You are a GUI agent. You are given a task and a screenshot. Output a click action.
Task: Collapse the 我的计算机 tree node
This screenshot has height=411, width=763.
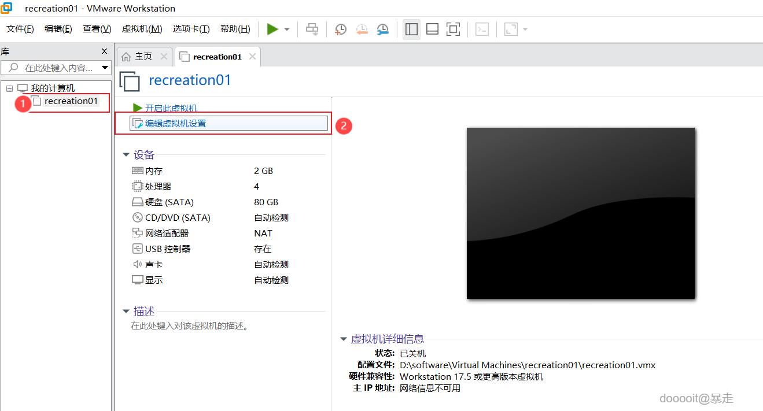click(9, 88)
